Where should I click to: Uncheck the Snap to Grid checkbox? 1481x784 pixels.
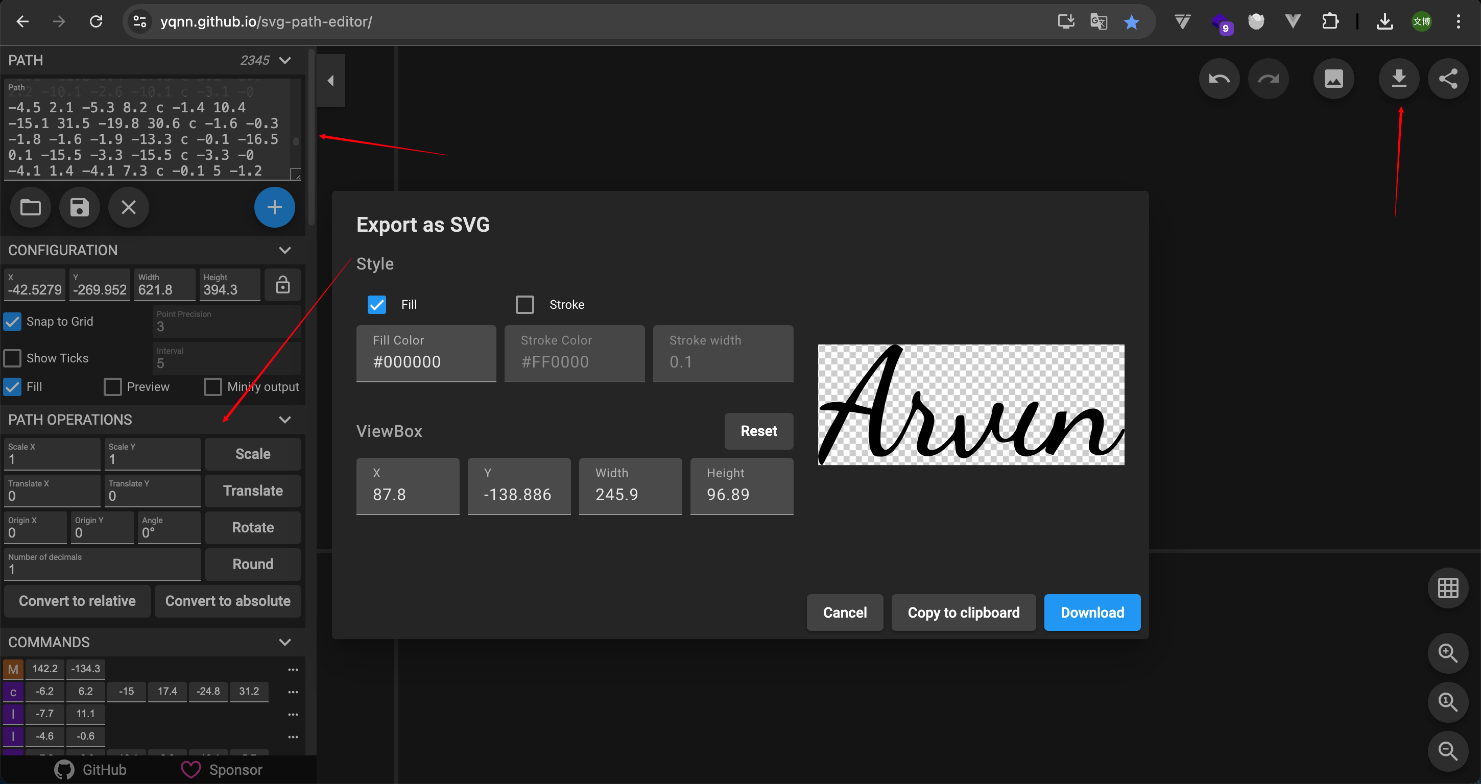13,321
